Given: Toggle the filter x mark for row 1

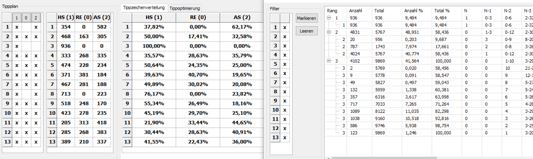Looking at the screenshot, I should click(285, 27).
